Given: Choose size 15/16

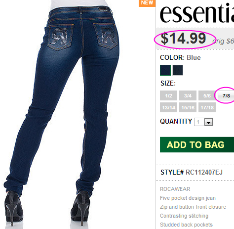Looking at the screenshot, I should (x=188, y=107).
